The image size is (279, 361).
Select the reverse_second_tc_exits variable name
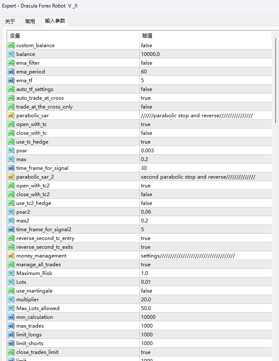[x=45, y=247]
